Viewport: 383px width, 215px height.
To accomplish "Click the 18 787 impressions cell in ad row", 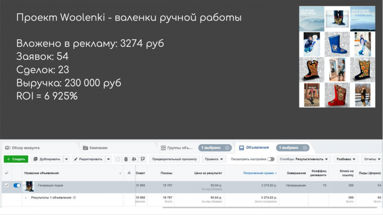I will point(168,185).
